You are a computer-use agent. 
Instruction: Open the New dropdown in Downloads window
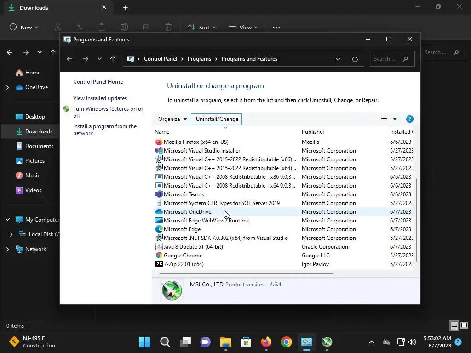(x=24, y=27)
